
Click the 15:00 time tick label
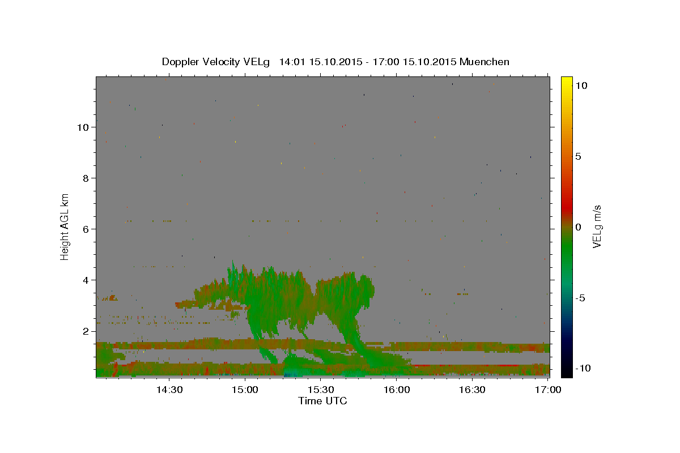(245, 390)
